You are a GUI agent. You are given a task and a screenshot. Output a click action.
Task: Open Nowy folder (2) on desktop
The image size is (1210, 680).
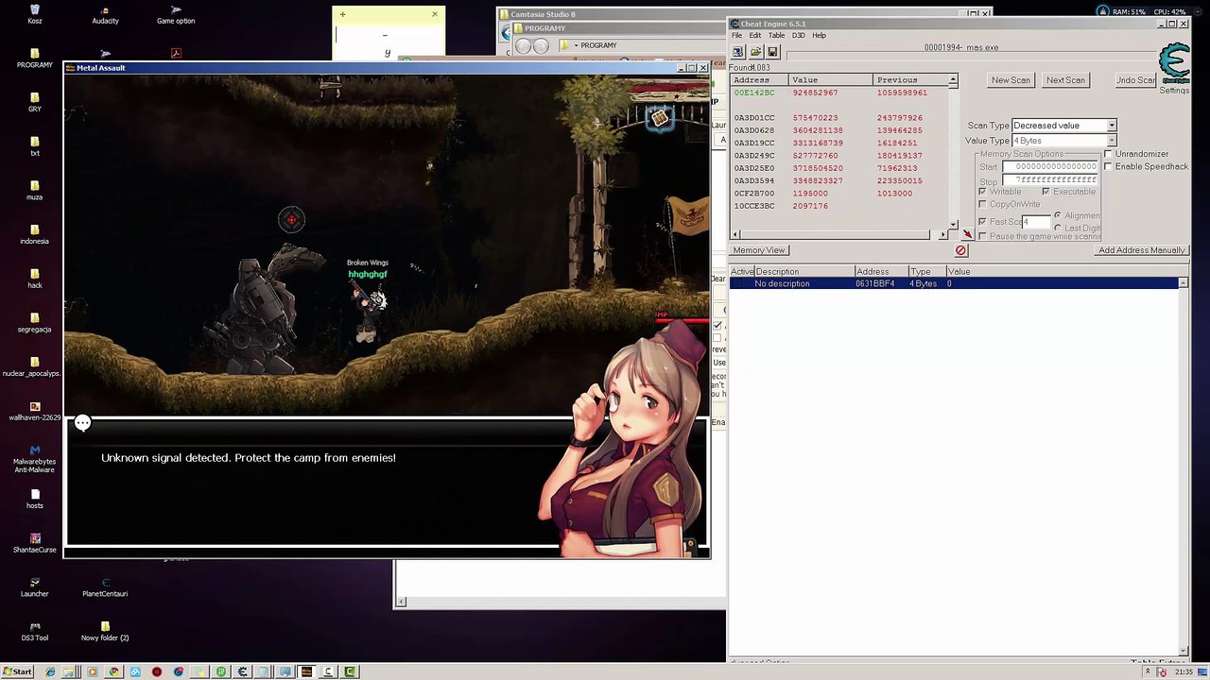pyautogui.click(x=105, y=631)
